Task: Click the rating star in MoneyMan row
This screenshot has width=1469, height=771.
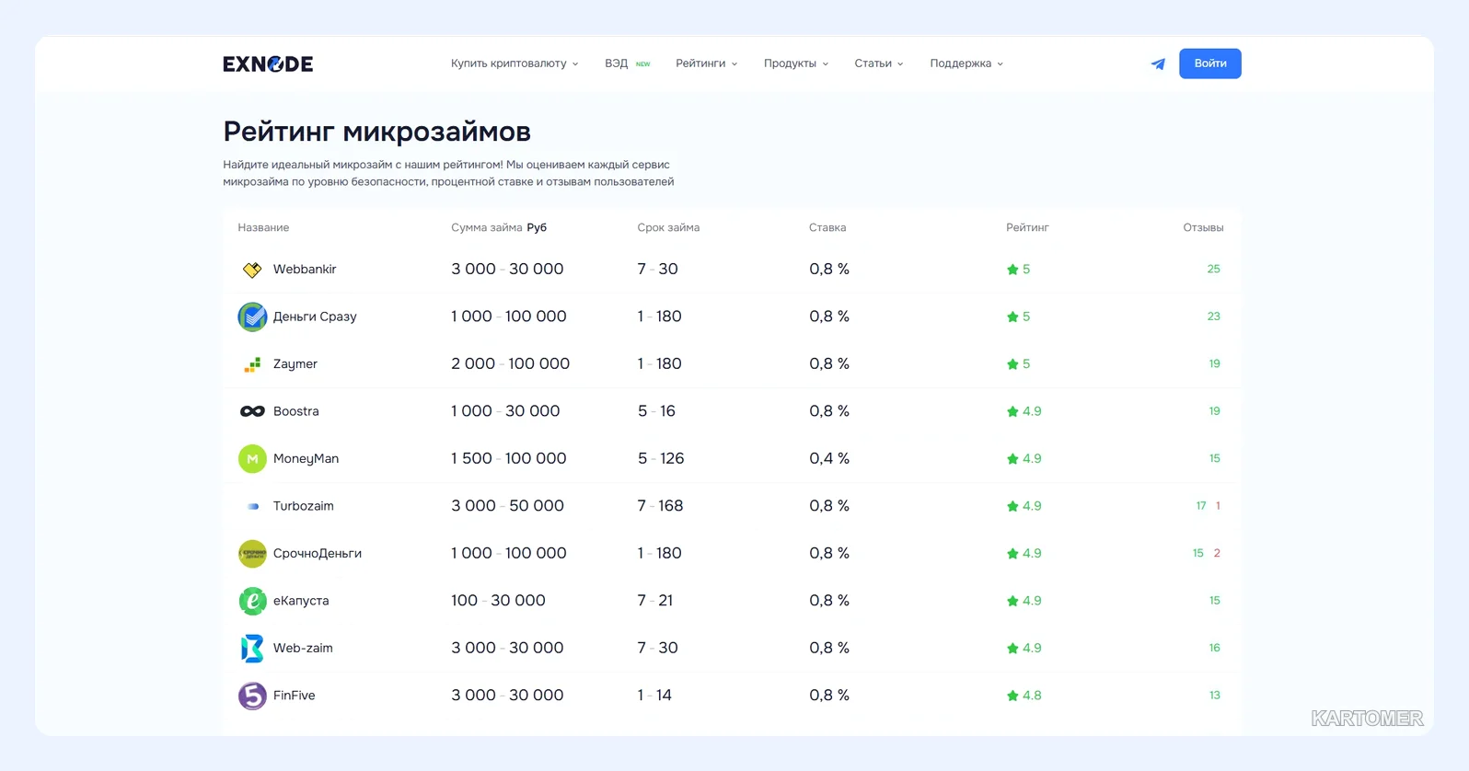Action: click(1012, 458)
